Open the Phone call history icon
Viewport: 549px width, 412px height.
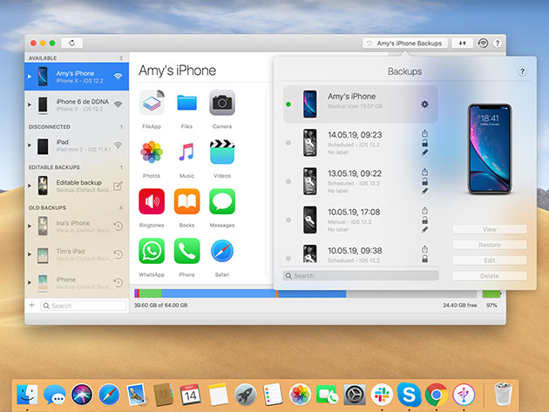tap(186, 251)
